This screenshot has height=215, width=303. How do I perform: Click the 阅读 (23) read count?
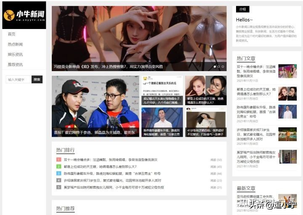click(x=216, y=180)
